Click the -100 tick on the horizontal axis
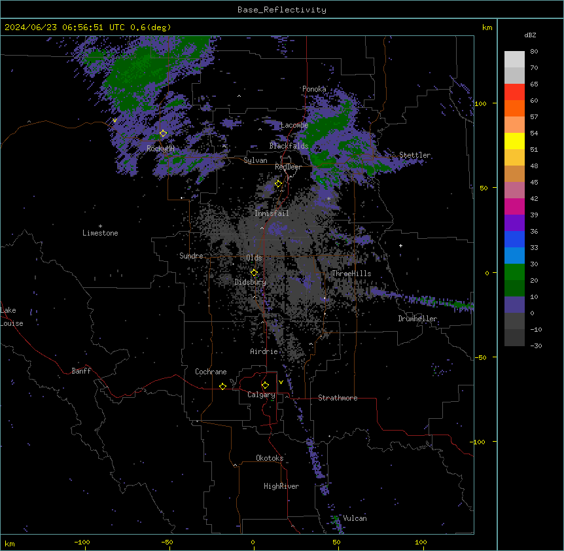 coord(82,542)
